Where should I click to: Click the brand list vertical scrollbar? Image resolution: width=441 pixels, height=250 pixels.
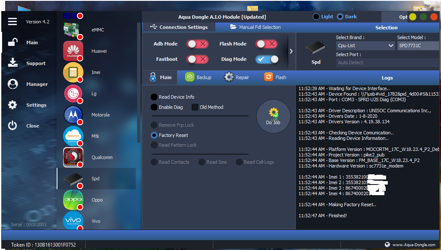pos(138,82)
